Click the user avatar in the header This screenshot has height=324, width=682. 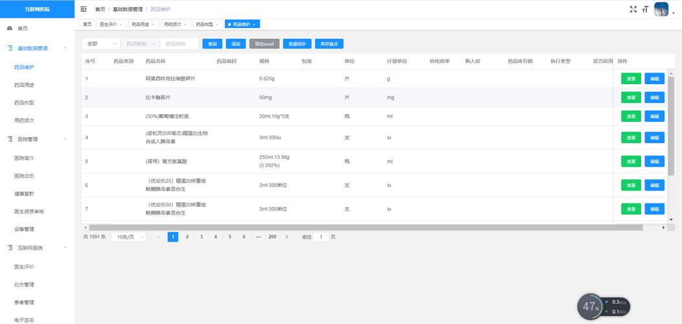pos(661,9)
